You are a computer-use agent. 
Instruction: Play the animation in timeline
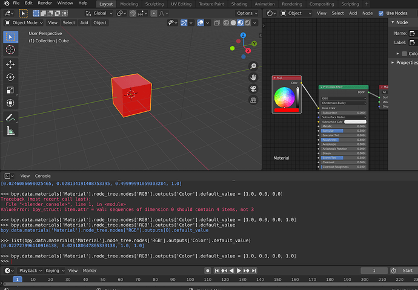pyautogui.click(x=239, y=271)
